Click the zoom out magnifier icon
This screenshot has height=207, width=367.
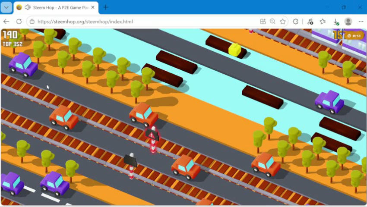coord(272,22)
